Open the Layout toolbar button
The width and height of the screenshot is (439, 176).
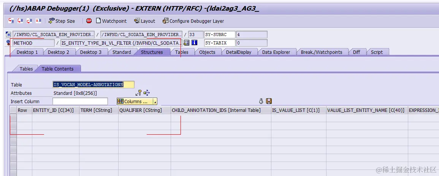pyautogui.click(x=144, y=21)
